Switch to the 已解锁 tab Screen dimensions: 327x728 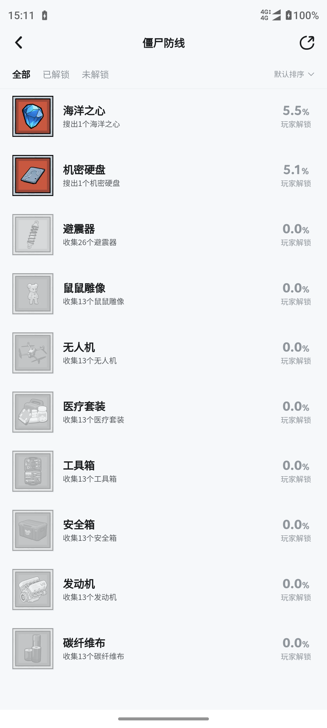coord(56,75)
